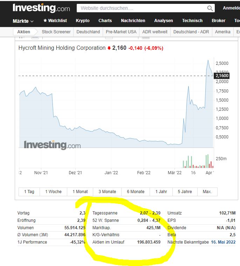The height and width of the screenshot is (266, 240).
Task: Show the 3 Monate chart range
Action: point(107,192)
